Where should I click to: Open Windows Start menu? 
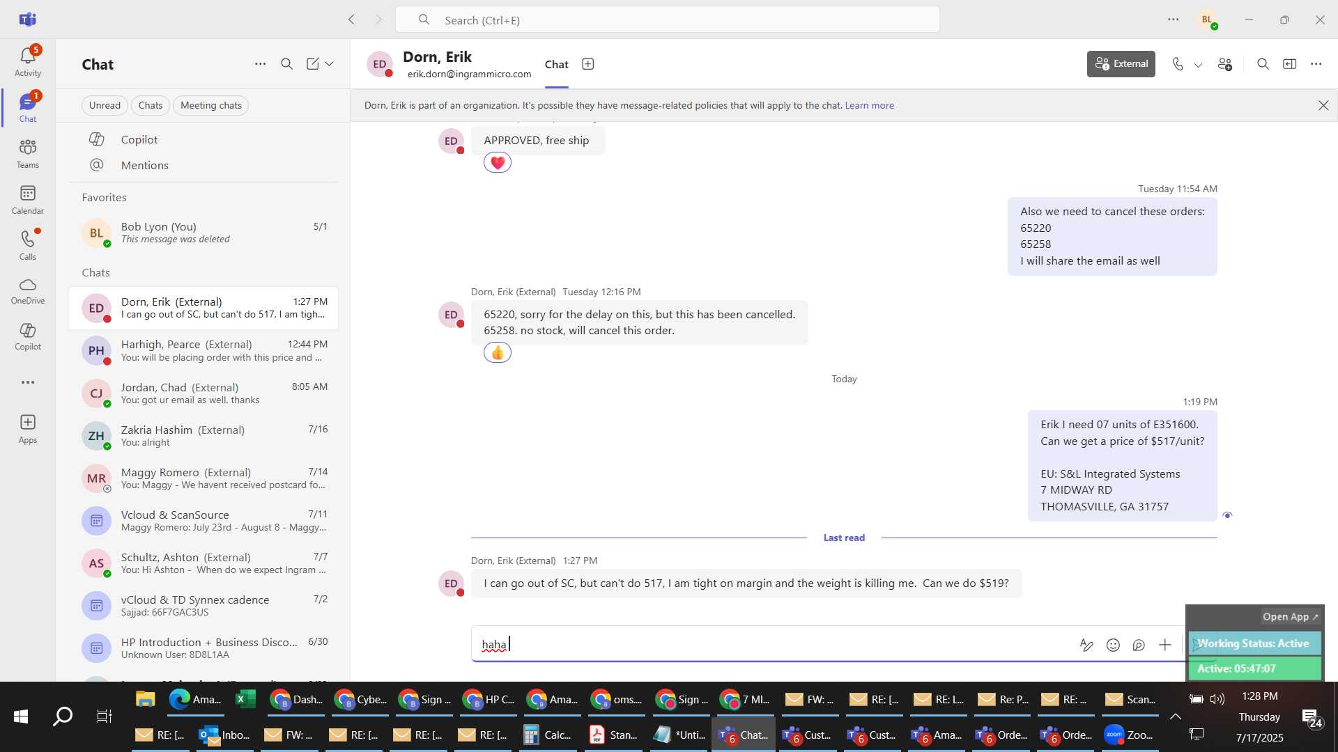click(21, 716)
